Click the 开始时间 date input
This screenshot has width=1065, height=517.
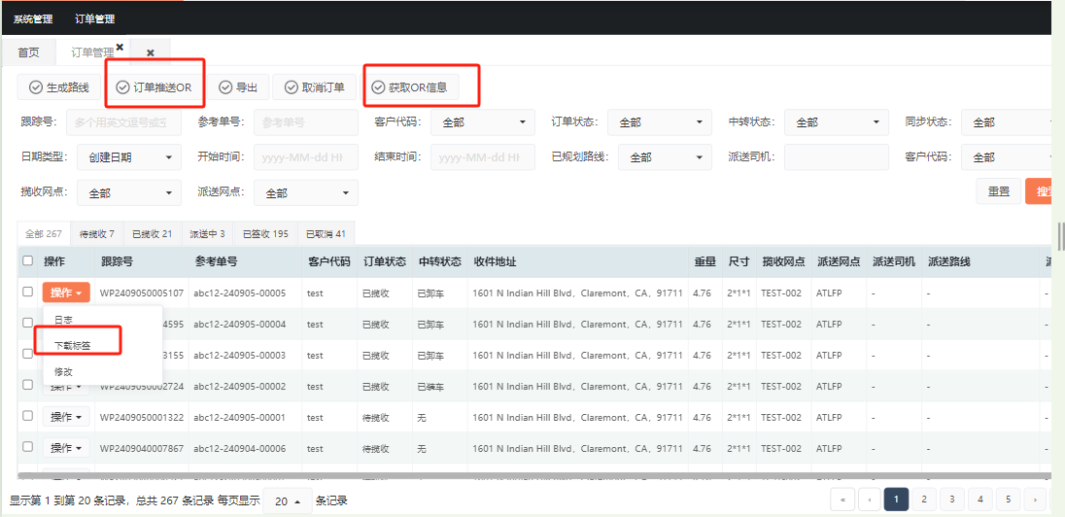pyautogui.click(x=306, y=156)
